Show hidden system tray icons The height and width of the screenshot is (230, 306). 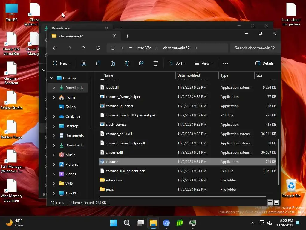pyautogui.click(x=252, y=223)
